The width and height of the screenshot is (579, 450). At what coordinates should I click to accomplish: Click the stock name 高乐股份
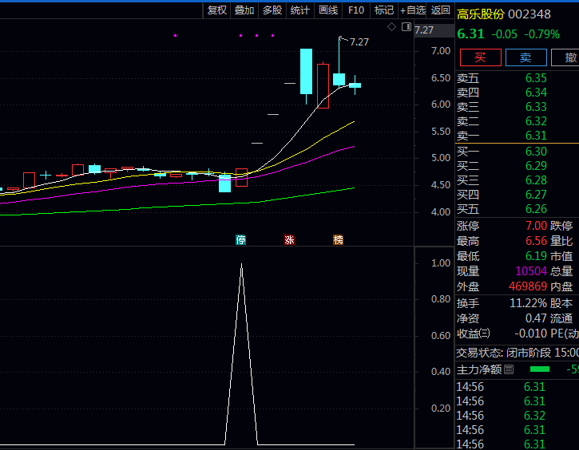pos(481,14)
